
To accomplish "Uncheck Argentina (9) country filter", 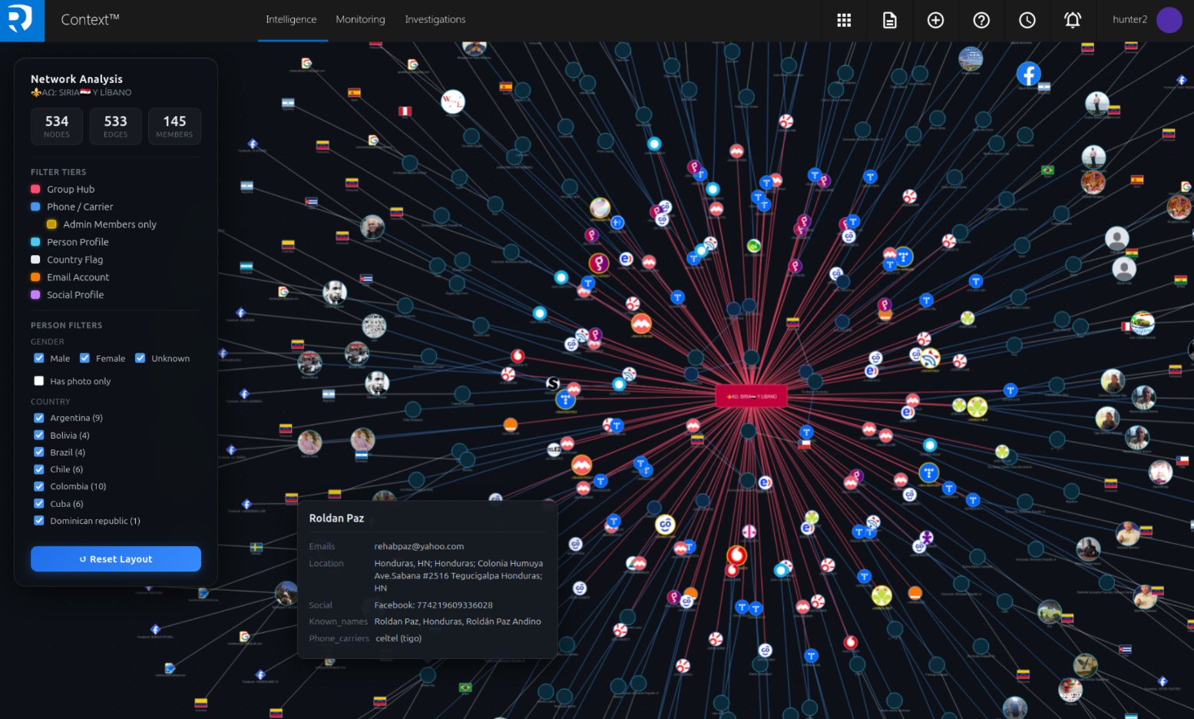I will coord(39,418).
